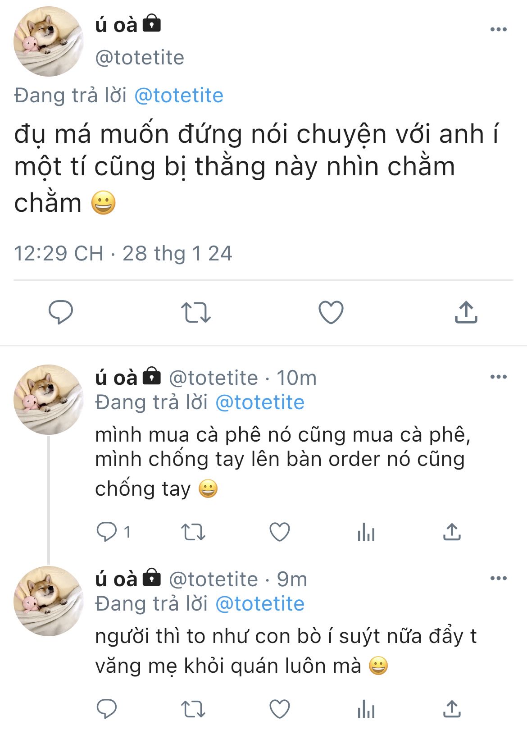
Task: Like the 9m-old reply with heart icon
Action: [x=279, y=709]
